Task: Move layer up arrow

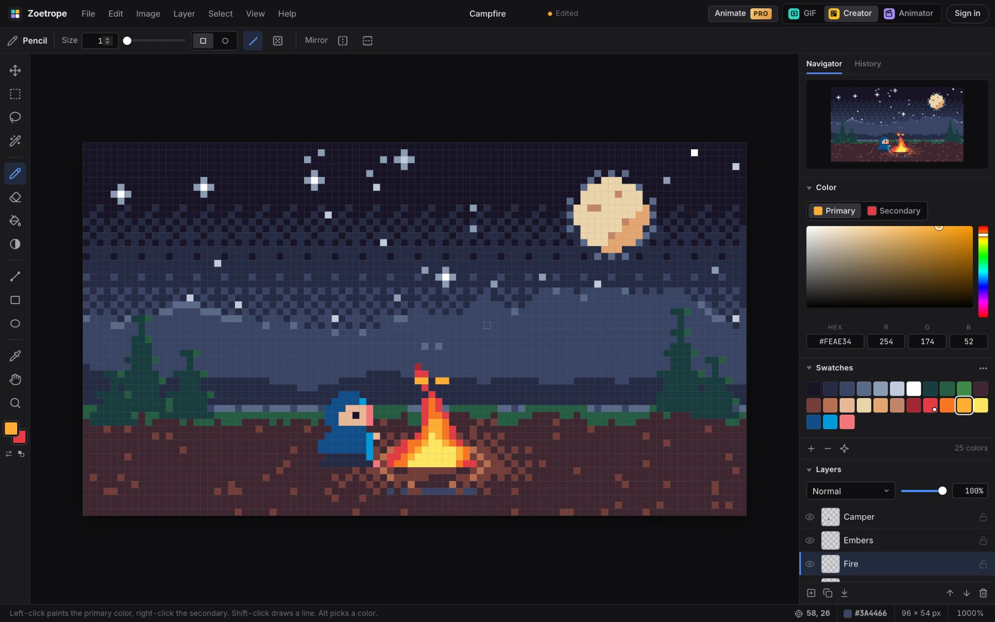Action: [x=950, y=593]
